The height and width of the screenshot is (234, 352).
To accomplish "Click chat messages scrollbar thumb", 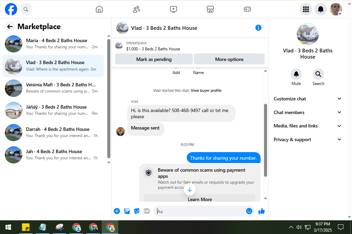I will (x=265, y=140).
